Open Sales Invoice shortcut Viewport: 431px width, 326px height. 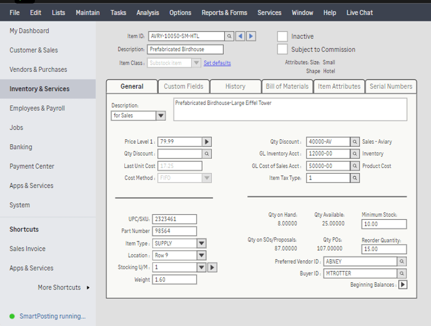point(28,249)
